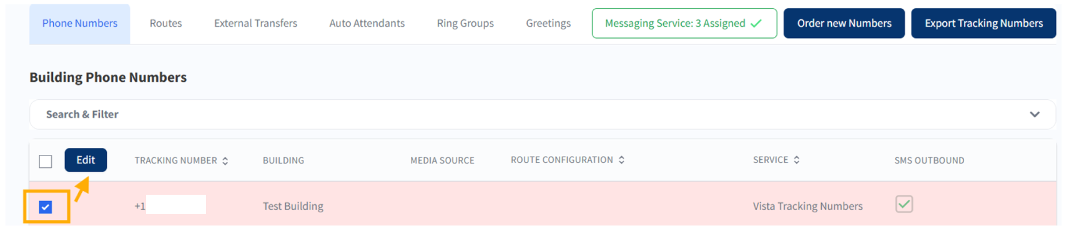Select the Phone Numbers tab

tap(80, 24)
